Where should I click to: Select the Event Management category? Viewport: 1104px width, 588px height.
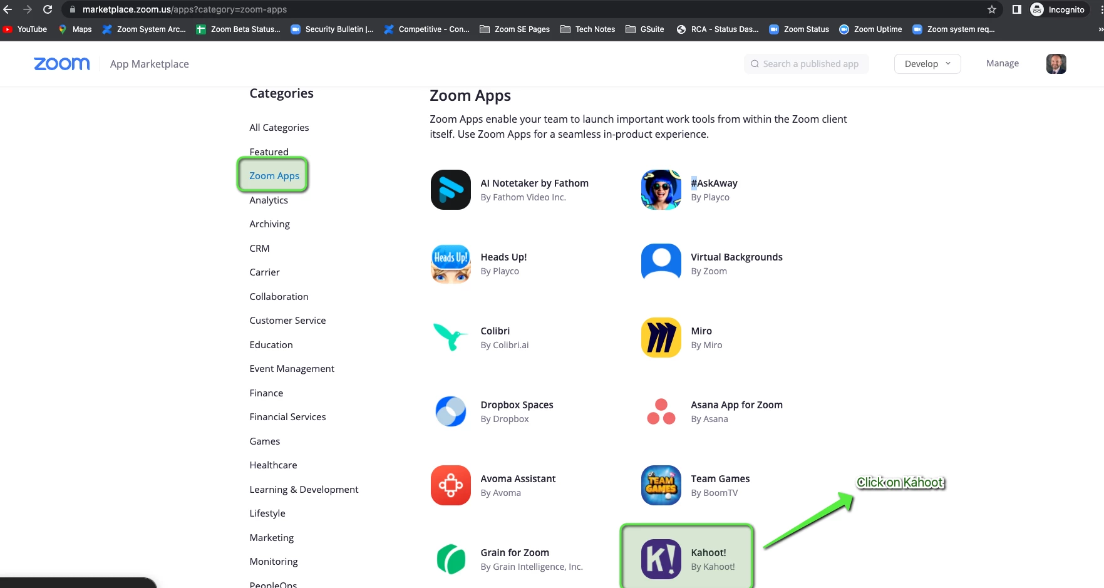coord(292,369)
